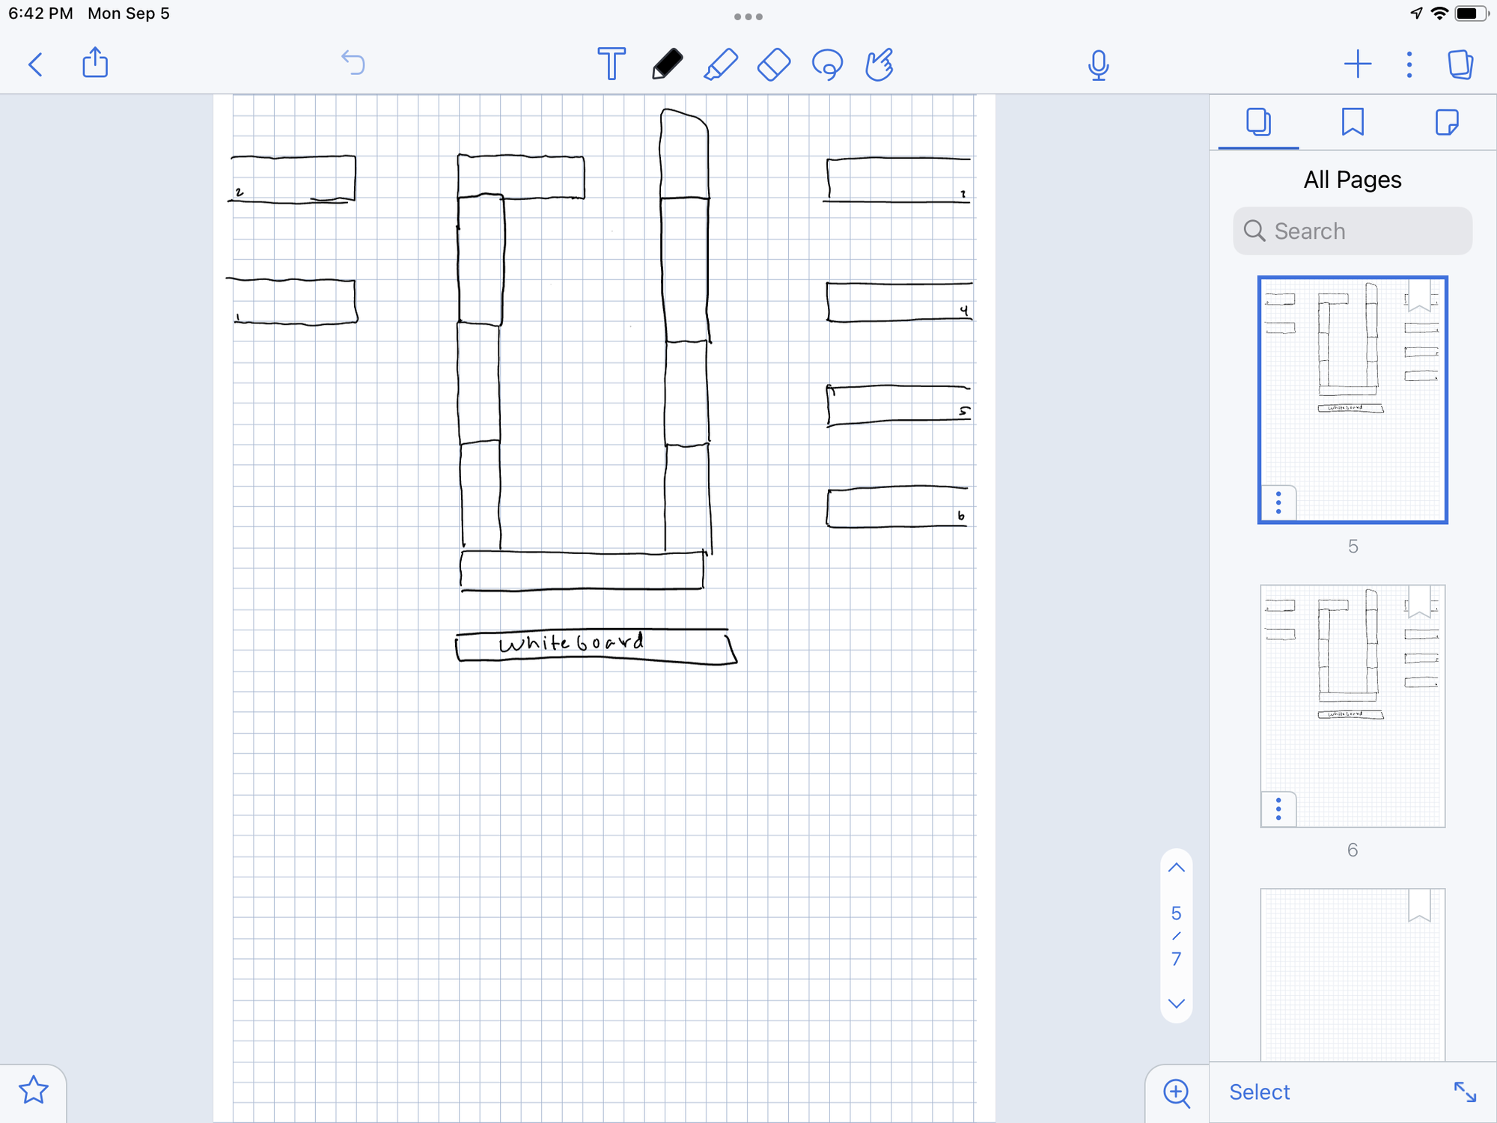Go back with the left chevron
This screenshot has width=1497, height=1123.
click(x=35, y=64)
